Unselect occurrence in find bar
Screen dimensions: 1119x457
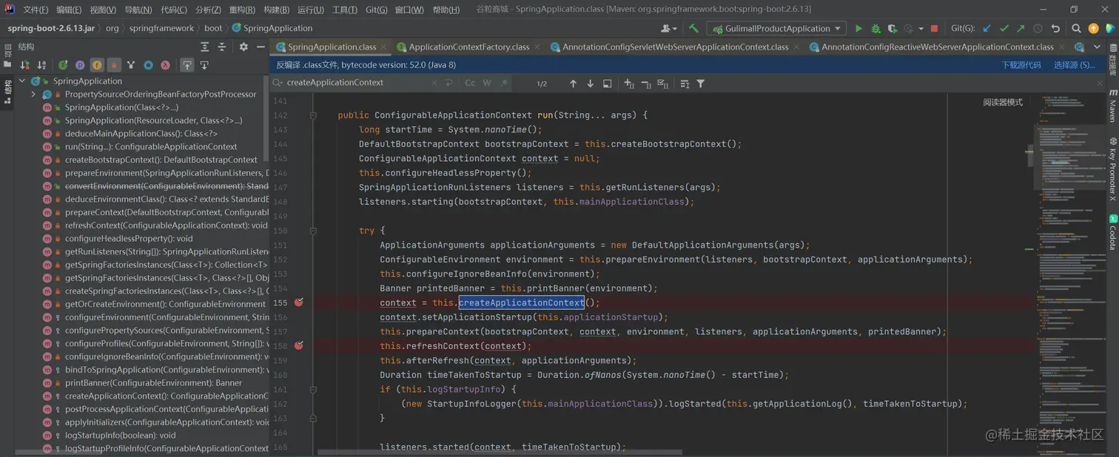[x=646, y=84]
